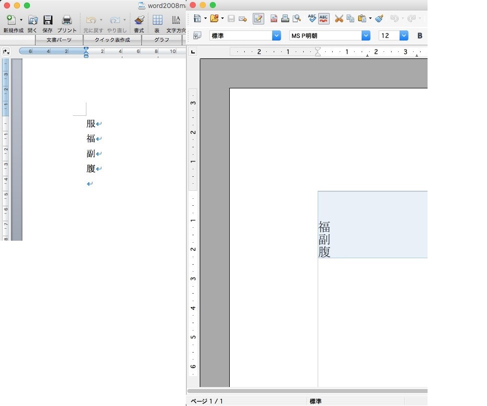Open the font size 12 dropdown
487x406 pixels.
(404, 36)
